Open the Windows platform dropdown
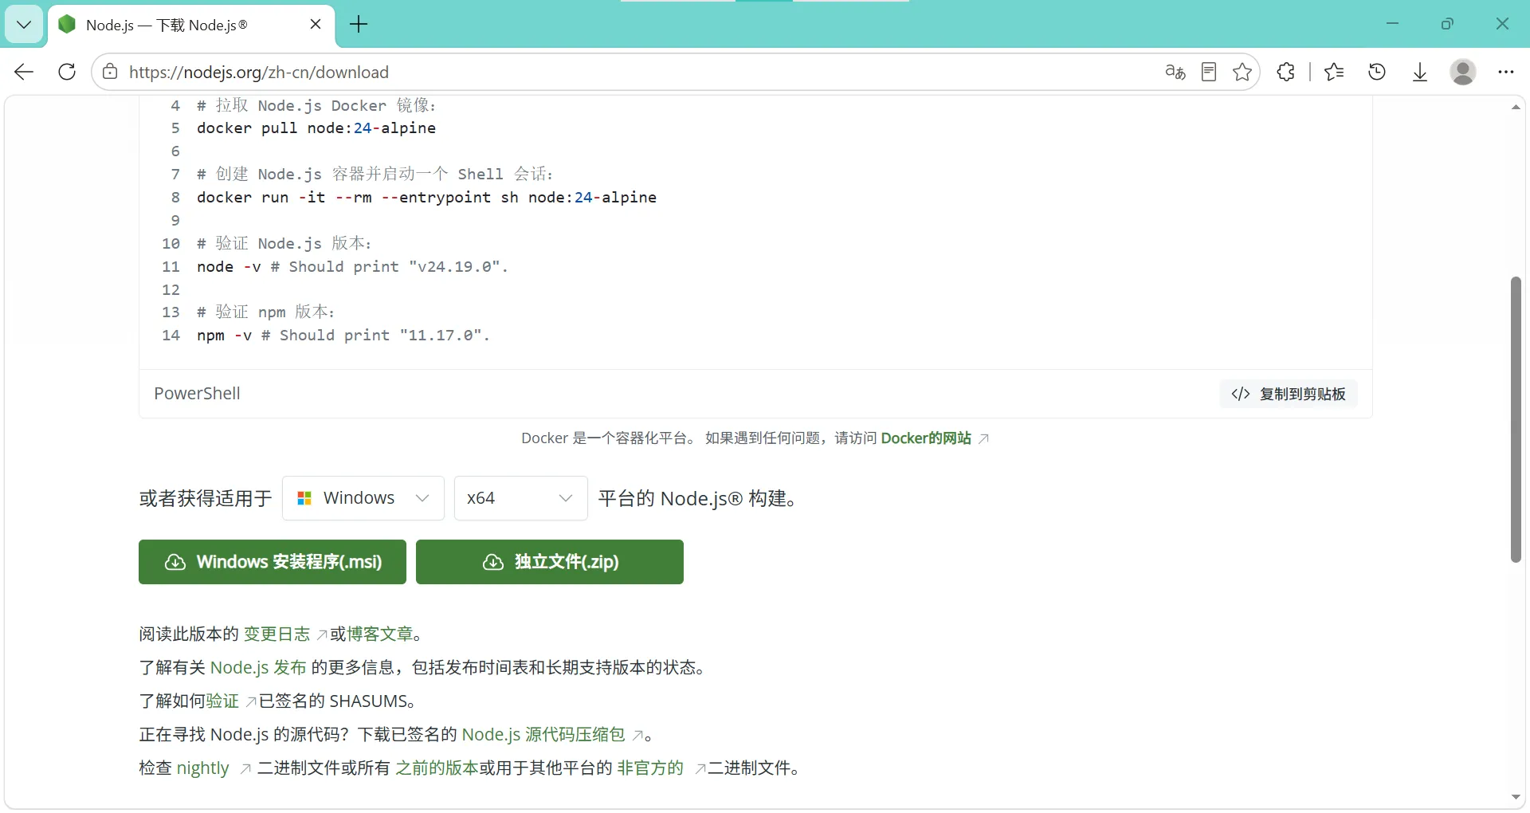 pyautogui.click(x=363, y=498)
